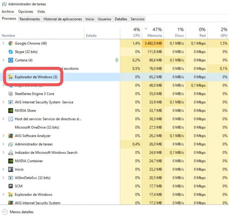The height and width of the screenshot is (219, 229).
Task: Click the NVIDIA Container icon
Action: tap(11, 161)
